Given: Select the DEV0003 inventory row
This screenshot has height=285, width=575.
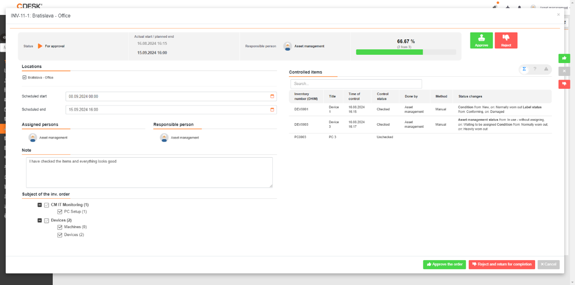Looking at the screenshot, I should [x=420, y=124].
